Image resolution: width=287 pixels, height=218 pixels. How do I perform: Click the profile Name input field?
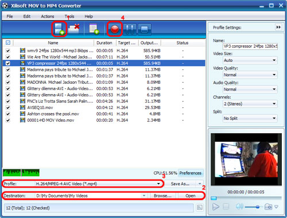250,46
